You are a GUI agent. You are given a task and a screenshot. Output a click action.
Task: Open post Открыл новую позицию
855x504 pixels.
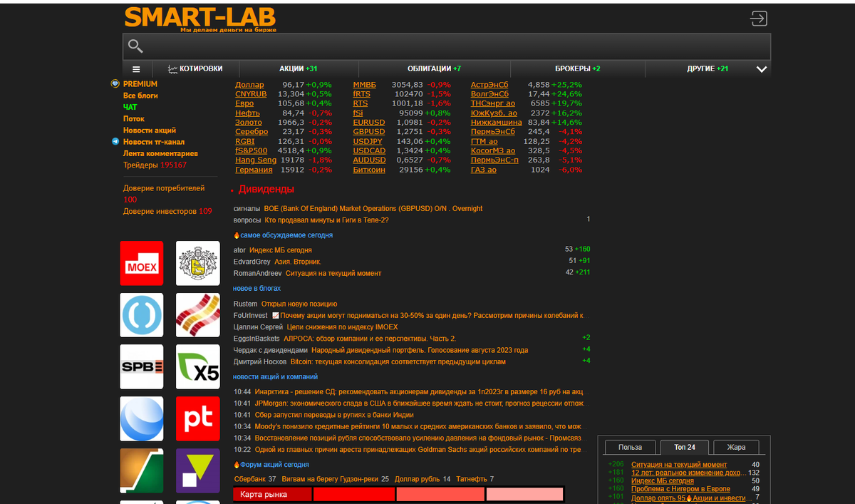(x=299, y=304)
